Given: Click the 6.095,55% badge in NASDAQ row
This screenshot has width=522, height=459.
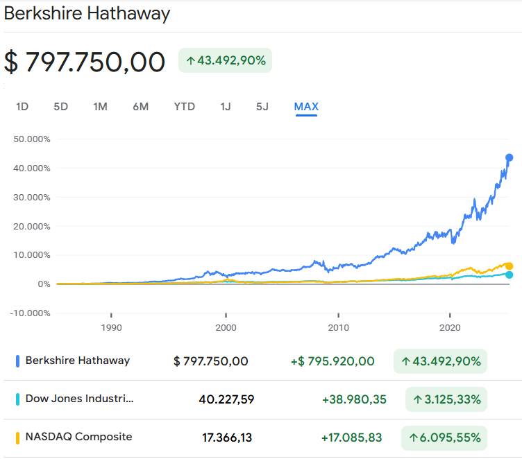Looking at the screenshot, I should point(444,438).
